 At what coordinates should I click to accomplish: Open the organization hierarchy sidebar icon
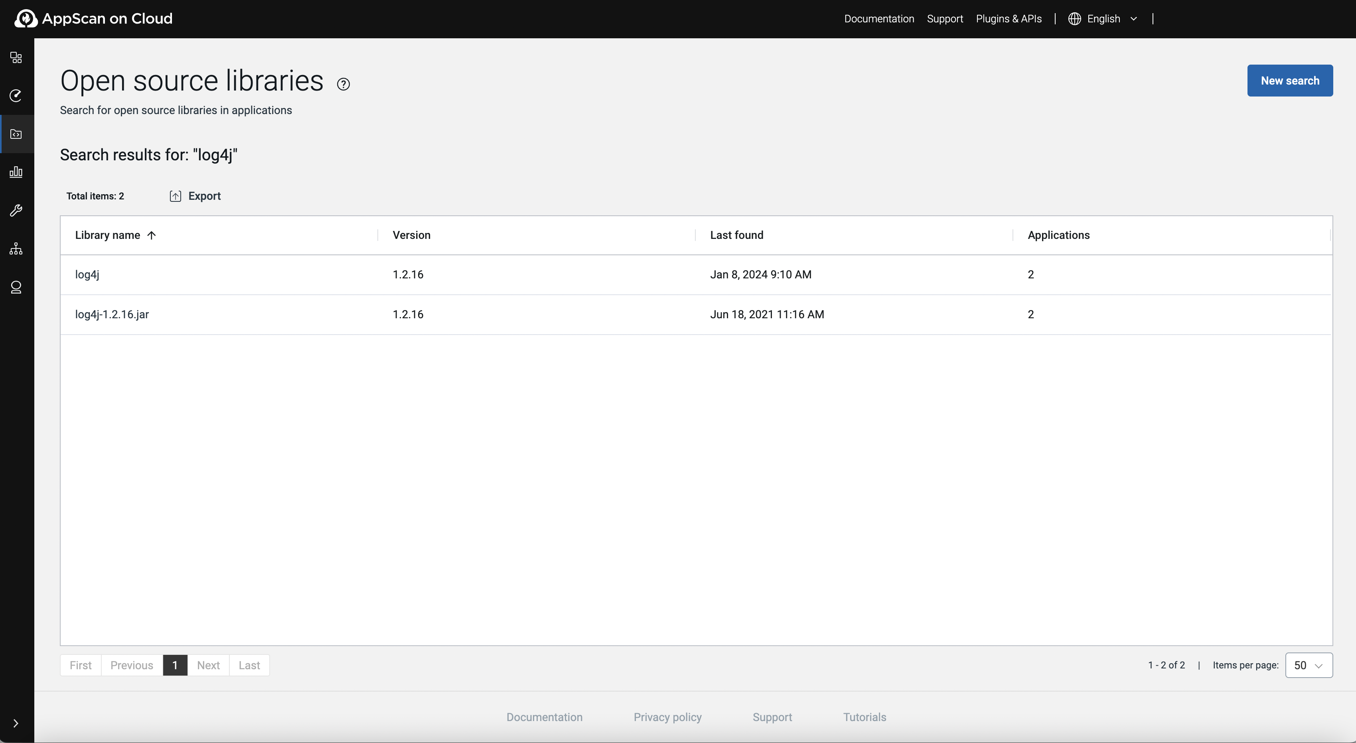(16, 249)
